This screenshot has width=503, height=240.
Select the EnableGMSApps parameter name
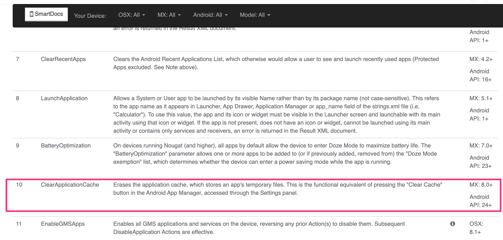(63, 224)
